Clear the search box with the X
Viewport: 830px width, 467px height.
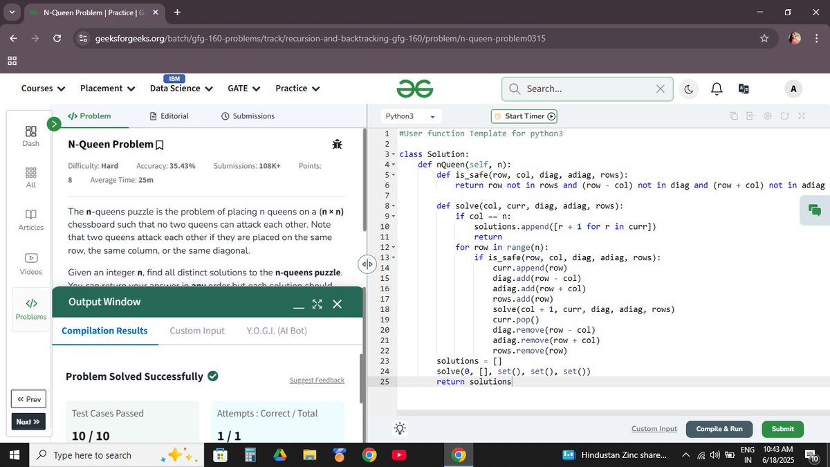point(660,89)
